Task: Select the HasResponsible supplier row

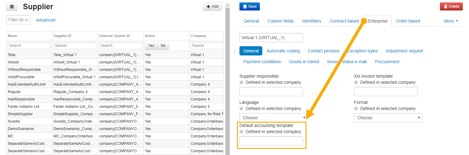Action: click(x=115, y=99)
